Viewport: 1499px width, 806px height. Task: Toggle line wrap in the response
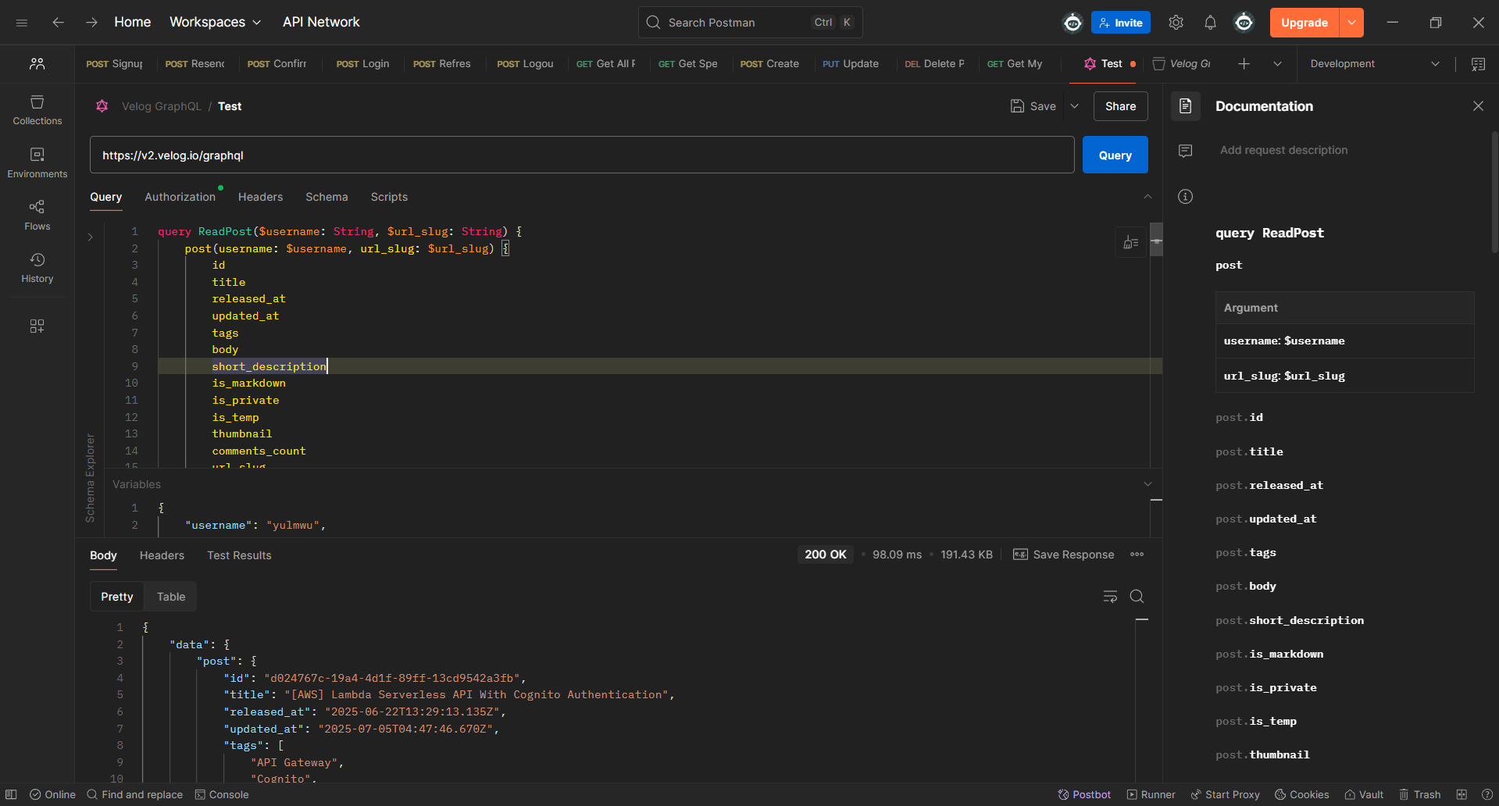tap(1110, 597)
